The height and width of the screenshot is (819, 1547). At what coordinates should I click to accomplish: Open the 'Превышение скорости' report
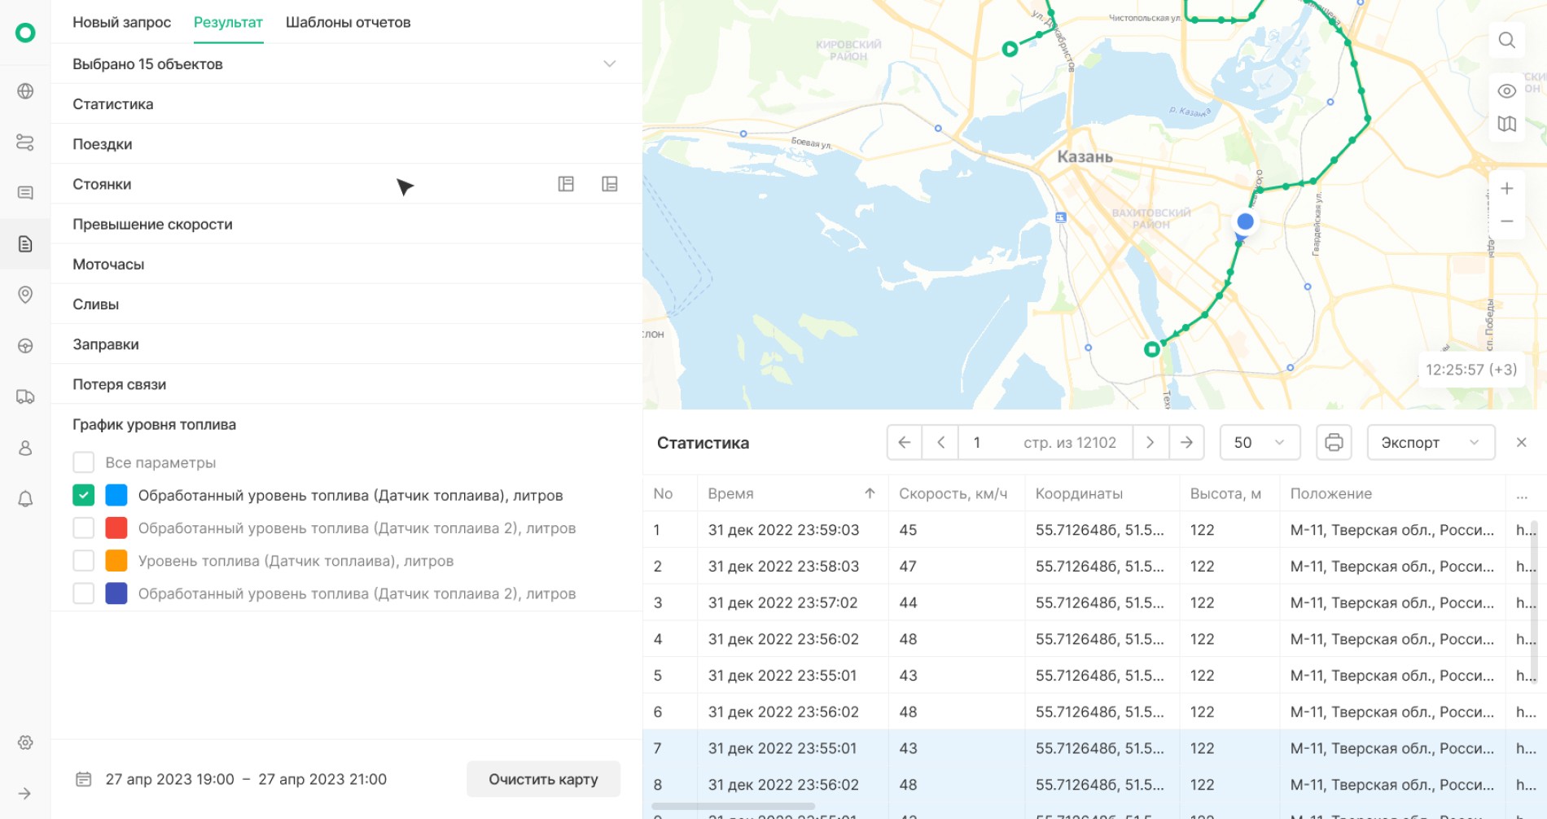pyautogui.click(x=152, y=224)
